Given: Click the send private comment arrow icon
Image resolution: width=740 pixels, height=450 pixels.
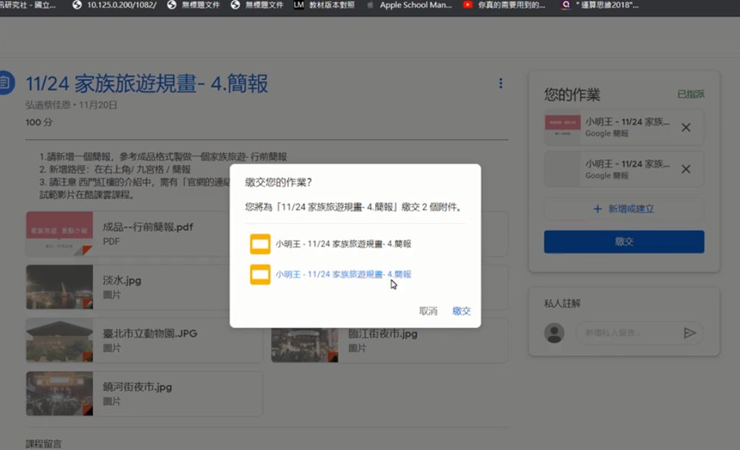Looking at the screenshot, I should [689, 332].
